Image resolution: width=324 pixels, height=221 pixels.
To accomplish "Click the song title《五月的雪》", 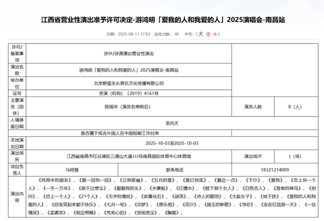I will click(x=163, y=180).
